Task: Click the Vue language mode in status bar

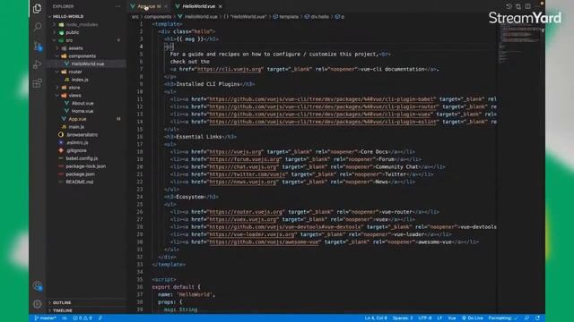Action: click(452, 318)
